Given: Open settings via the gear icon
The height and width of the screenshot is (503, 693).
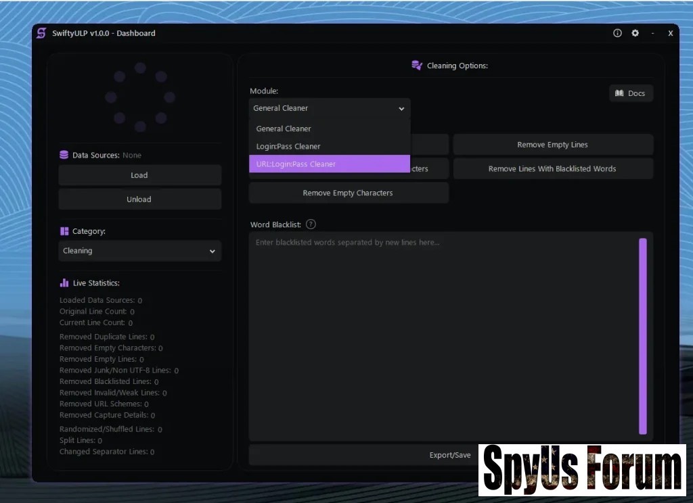Looking at the screenshot, I should click(635, 33).
